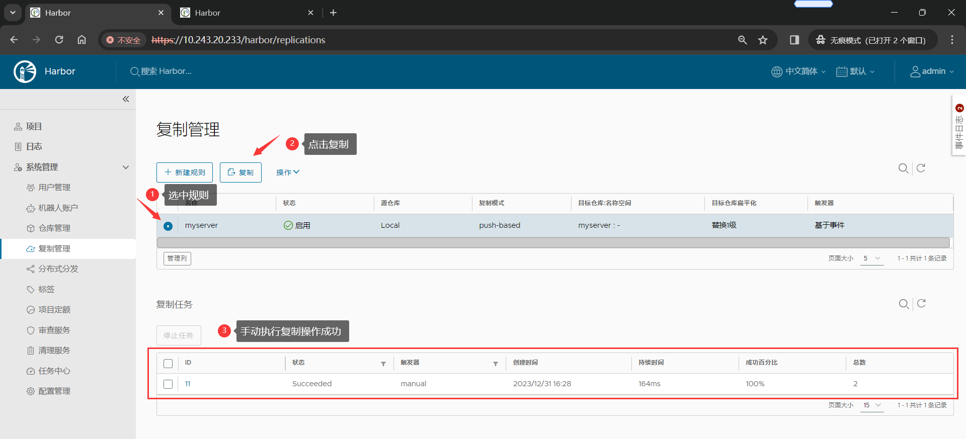Click the address bar URL

(x=238, y=40)
